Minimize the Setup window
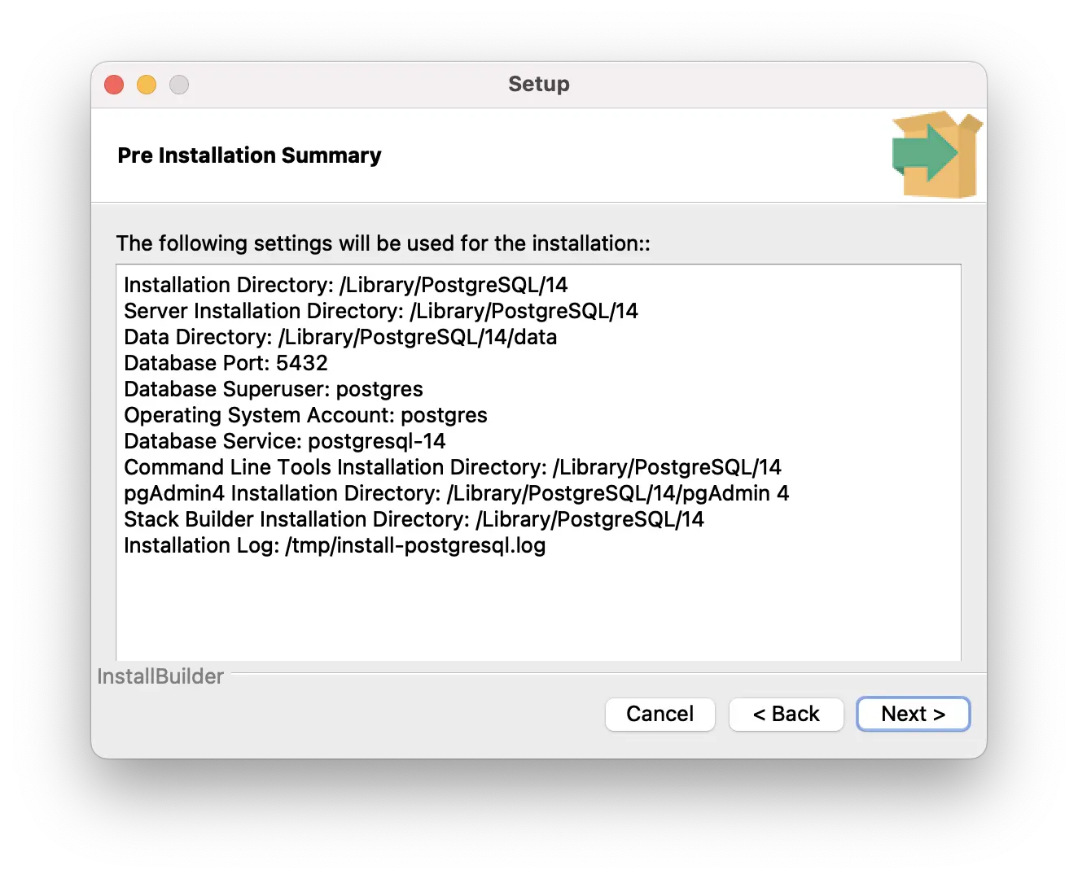The image size is (1078, 879). [147, 85]
